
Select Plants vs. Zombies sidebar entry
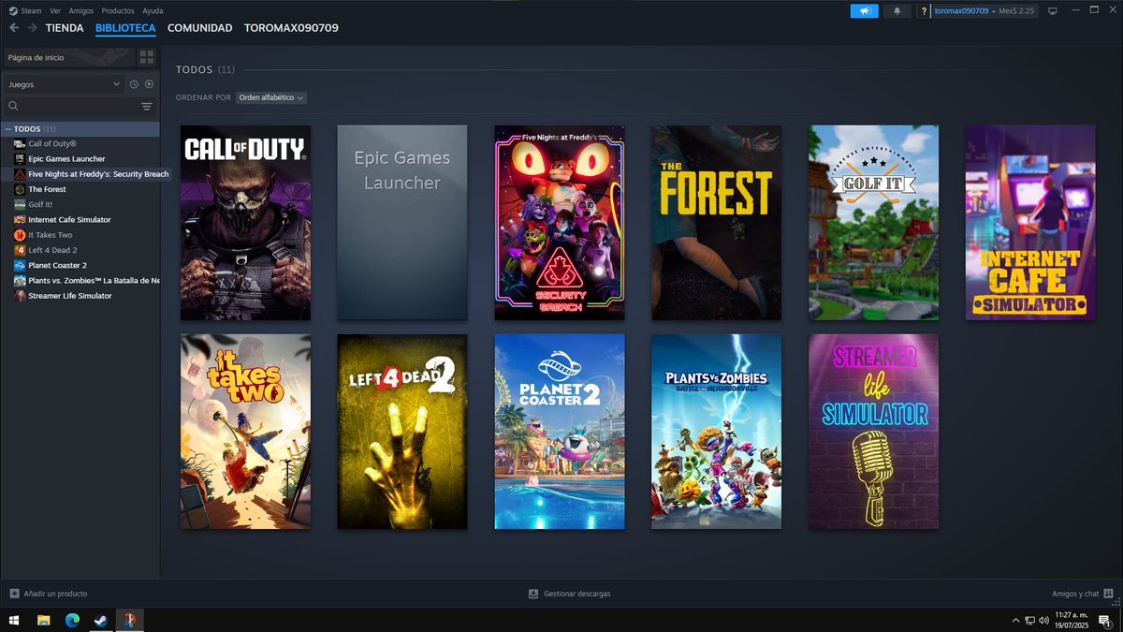(x=94, y=280)
